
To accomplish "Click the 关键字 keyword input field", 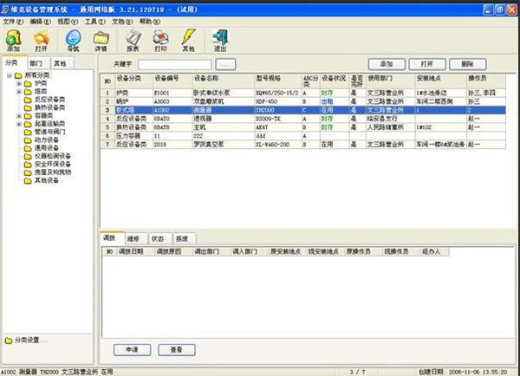I will coord(174,65).
